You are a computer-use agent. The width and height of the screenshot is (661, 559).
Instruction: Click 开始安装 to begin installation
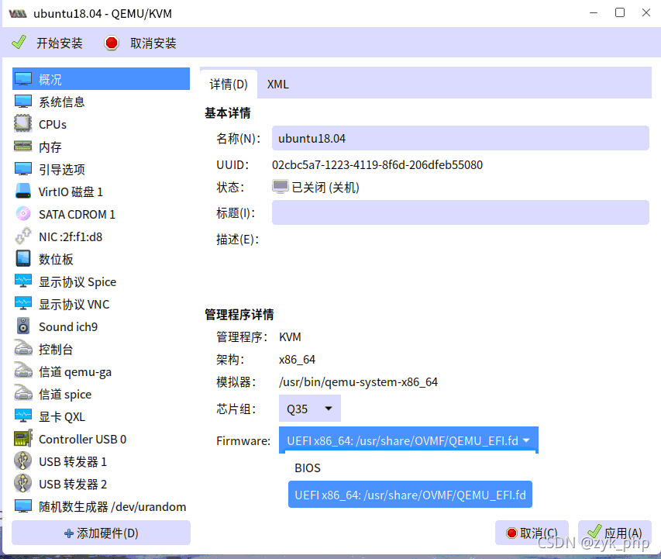(48, 43)
